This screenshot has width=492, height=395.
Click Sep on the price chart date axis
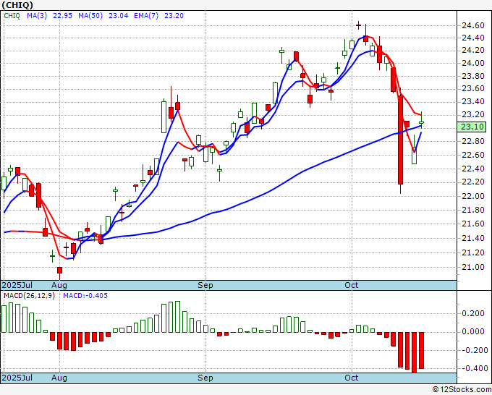click(x=205, y=285)
